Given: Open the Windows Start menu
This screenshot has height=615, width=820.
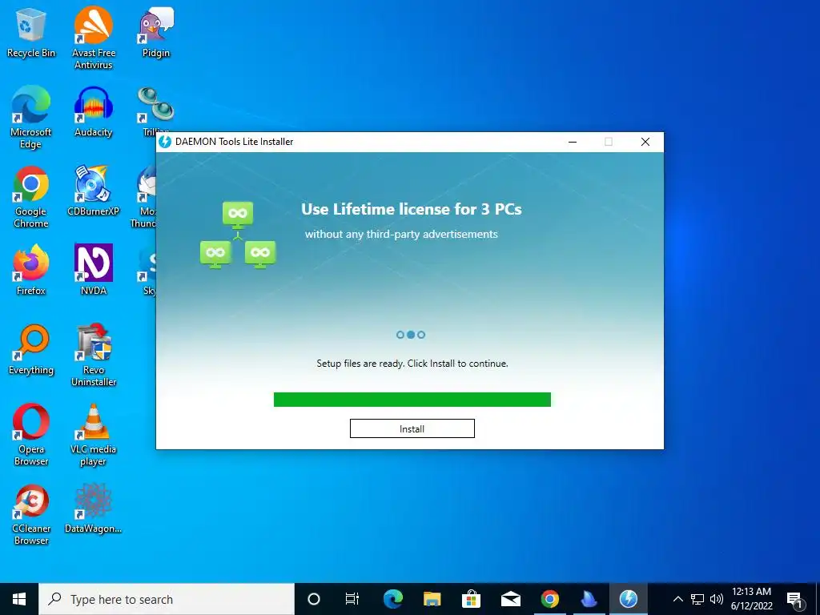Looking at the screenshot, I should 19,599.
